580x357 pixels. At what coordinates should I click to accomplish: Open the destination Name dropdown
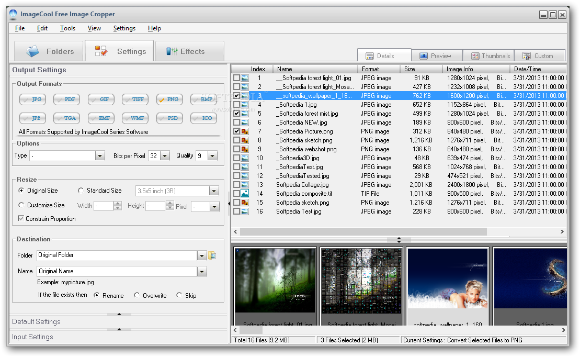(201, 272)
